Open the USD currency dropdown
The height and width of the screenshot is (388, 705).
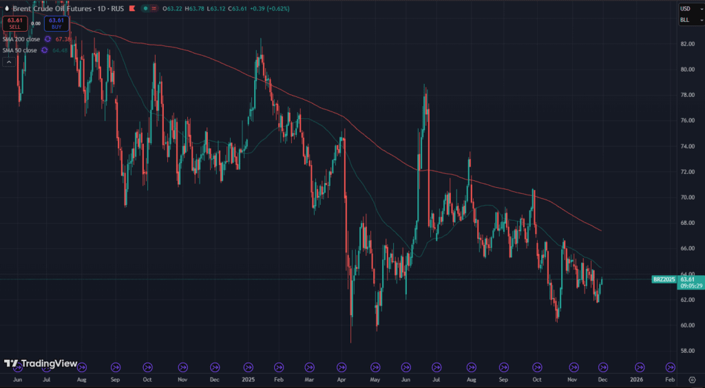(690, 8)
